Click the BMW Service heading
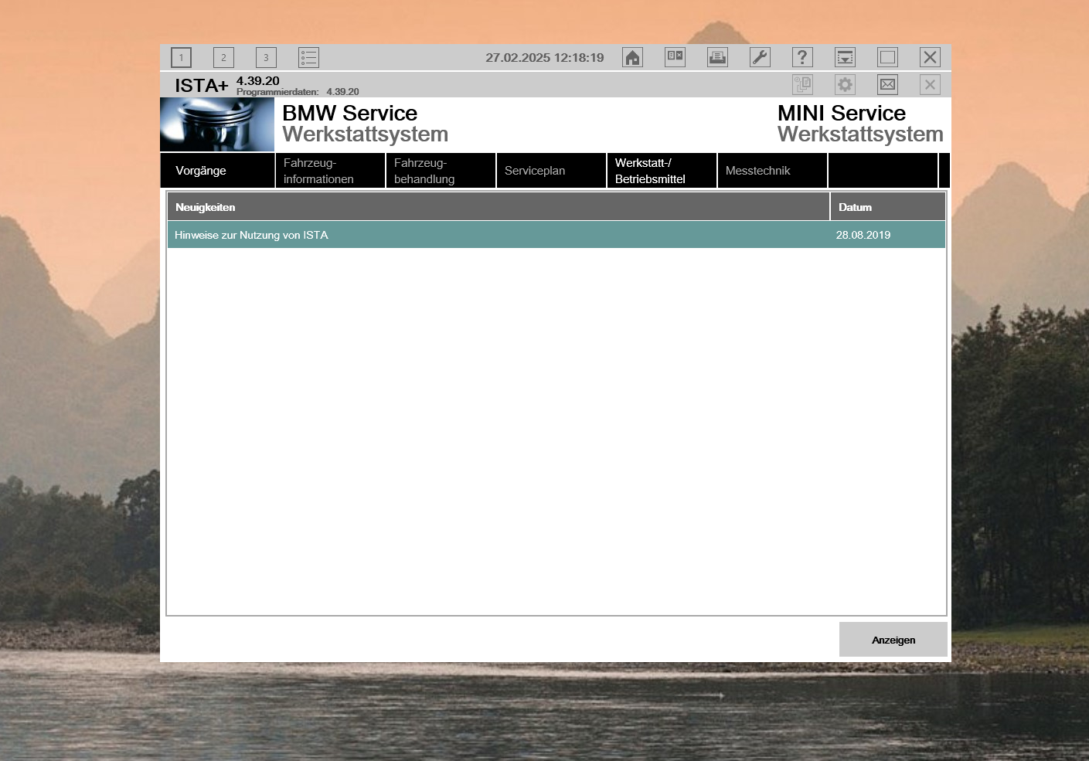Image resolution: width=1089 pixels, height=761 pixels. pyautogui.click(x=349, y=113)
